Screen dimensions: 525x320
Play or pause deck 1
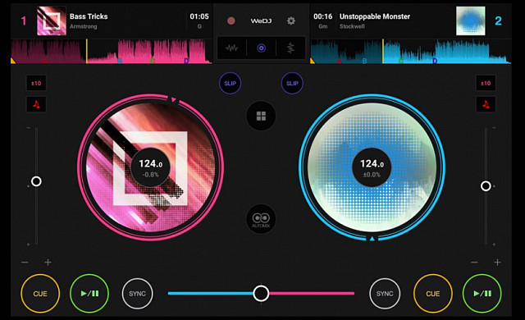click(89, 294)
